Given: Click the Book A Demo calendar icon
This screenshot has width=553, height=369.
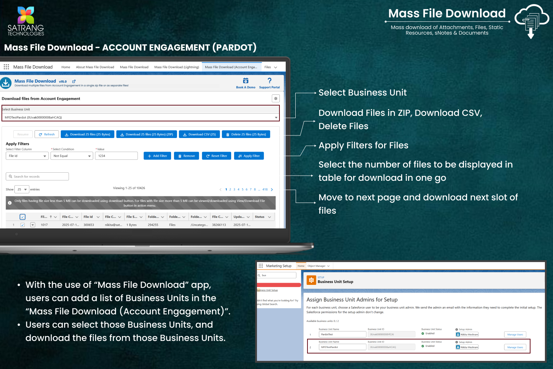Looking at the screenshot, I should point(246,80).
